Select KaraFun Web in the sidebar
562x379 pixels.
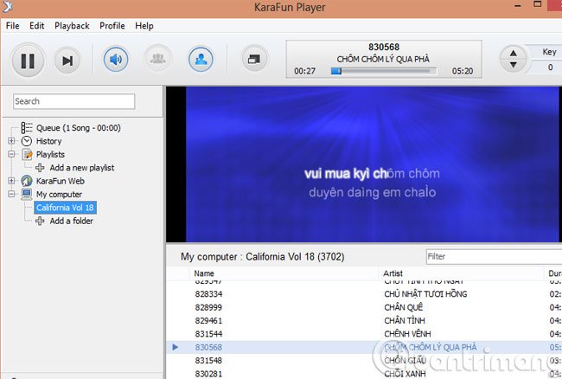pyautogui.click(x=61, y=181)
